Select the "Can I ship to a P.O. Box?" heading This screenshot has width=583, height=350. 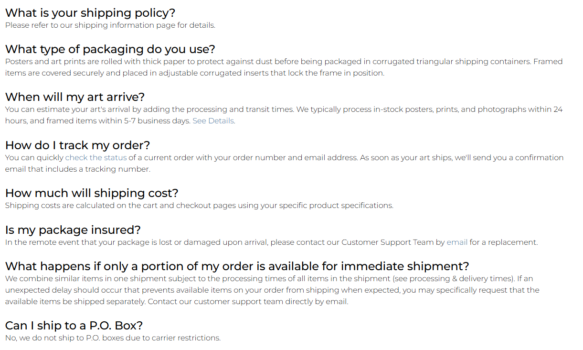(74, 326)
